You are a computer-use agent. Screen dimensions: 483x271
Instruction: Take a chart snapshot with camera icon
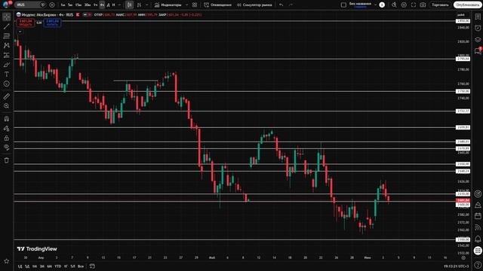(423, 5)
